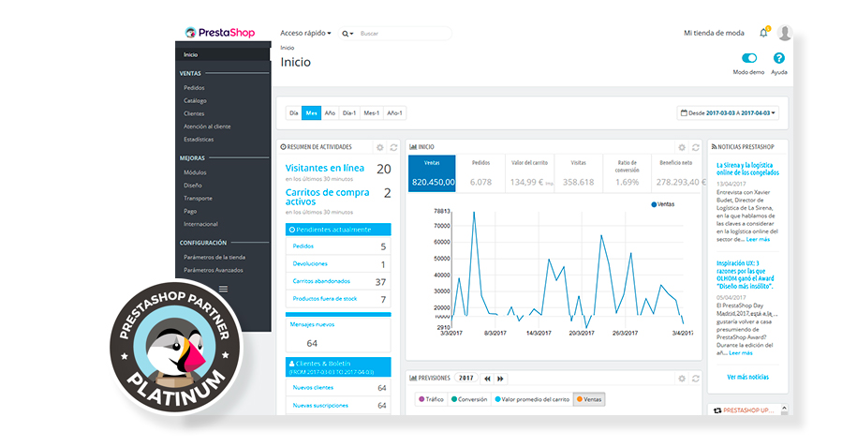The width and height of the screenshot is (842, 447).
Task: Select the Día-1 period button
Action: pyautogui.click(x=349, y=112)
